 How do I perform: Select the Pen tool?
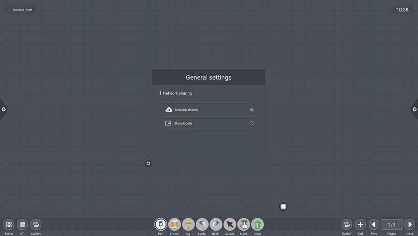click(x=161, y=224)
